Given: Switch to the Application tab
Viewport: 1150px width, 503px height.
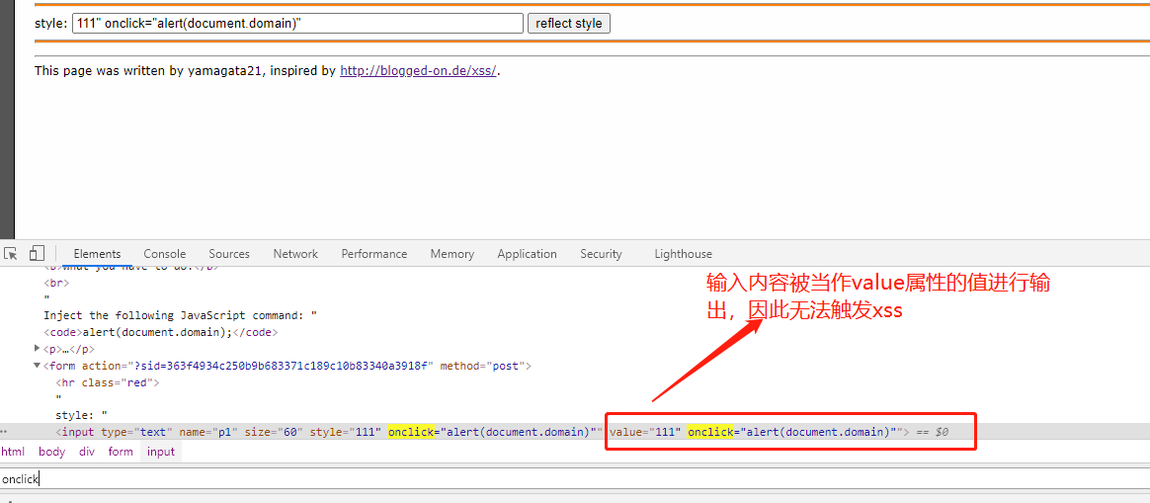Looking at the screenshot, I should coord(527,254).
